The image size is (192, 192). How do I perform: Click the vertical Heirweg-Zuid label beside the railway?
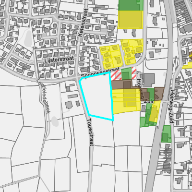[x=172, y=107]
